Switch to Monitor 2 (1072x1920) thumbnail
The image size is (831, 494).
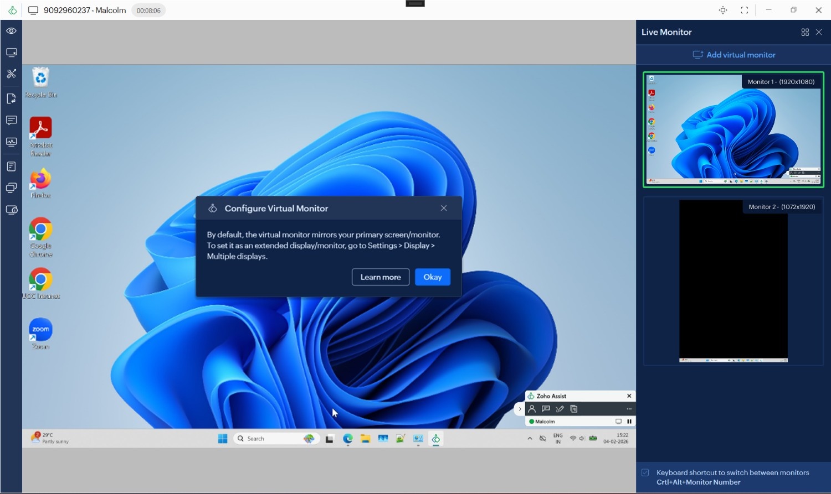pyautogui.click(x=733, y=281)
